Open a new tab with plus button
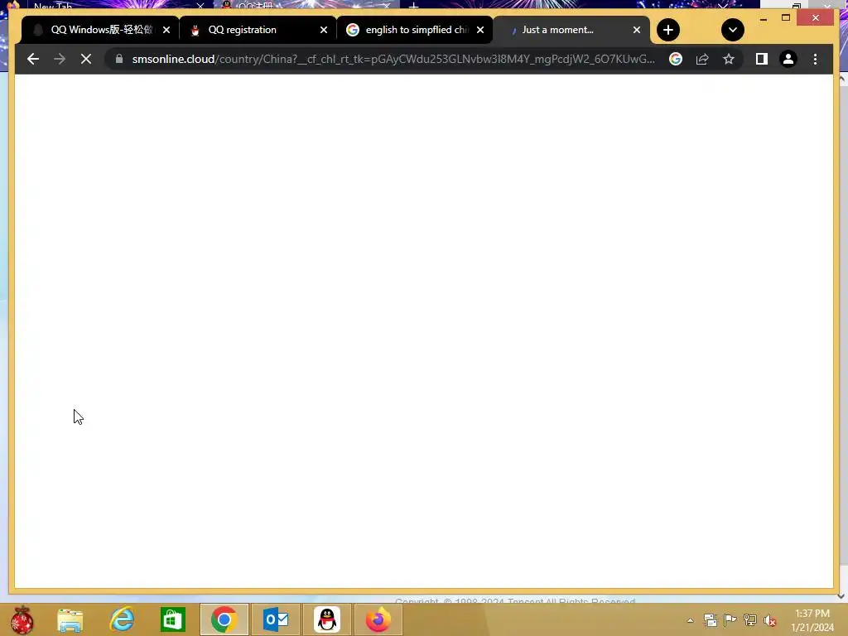Image resolution: width=848 pixels, height=636 pixels. (x=668, y=30)
